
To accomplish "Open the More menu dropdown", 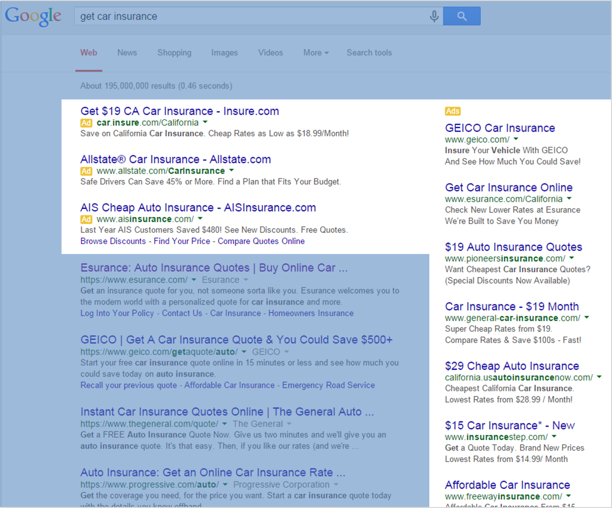I will click(316, 53).
